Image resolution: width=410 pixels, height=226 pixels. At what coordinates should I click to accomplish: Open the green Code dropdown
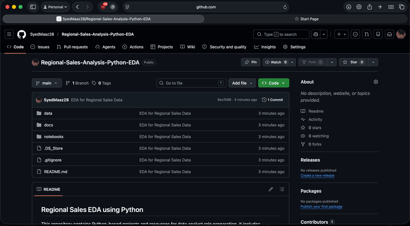point(273,83)
